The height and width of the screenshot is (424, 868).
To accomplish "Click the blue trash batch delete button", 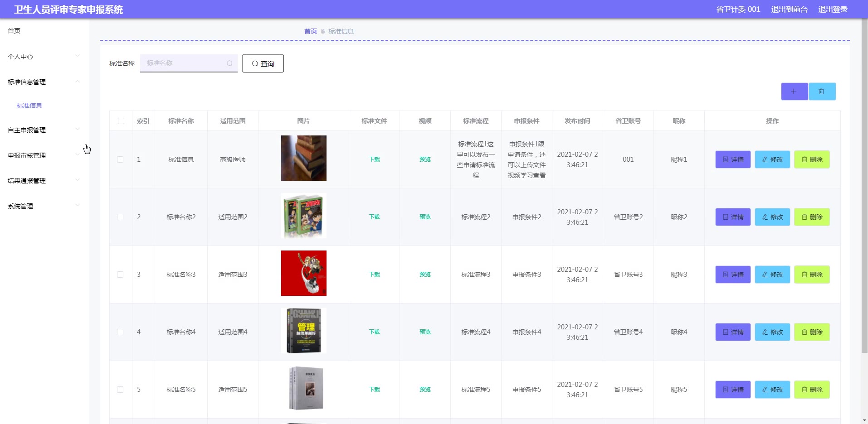I will pos(822,92).
